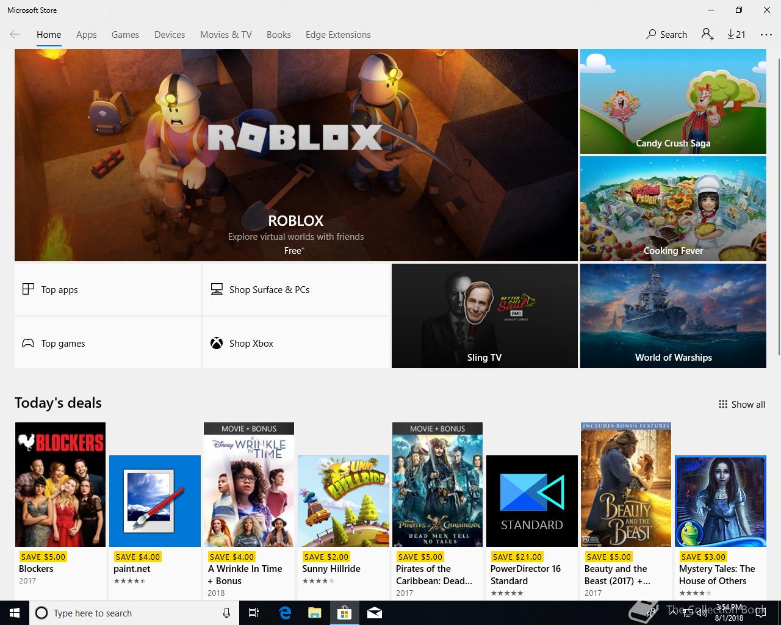Open the paint.net app icon
The width and height of the screenshot is (781, 625).
(x=155, y=501)
